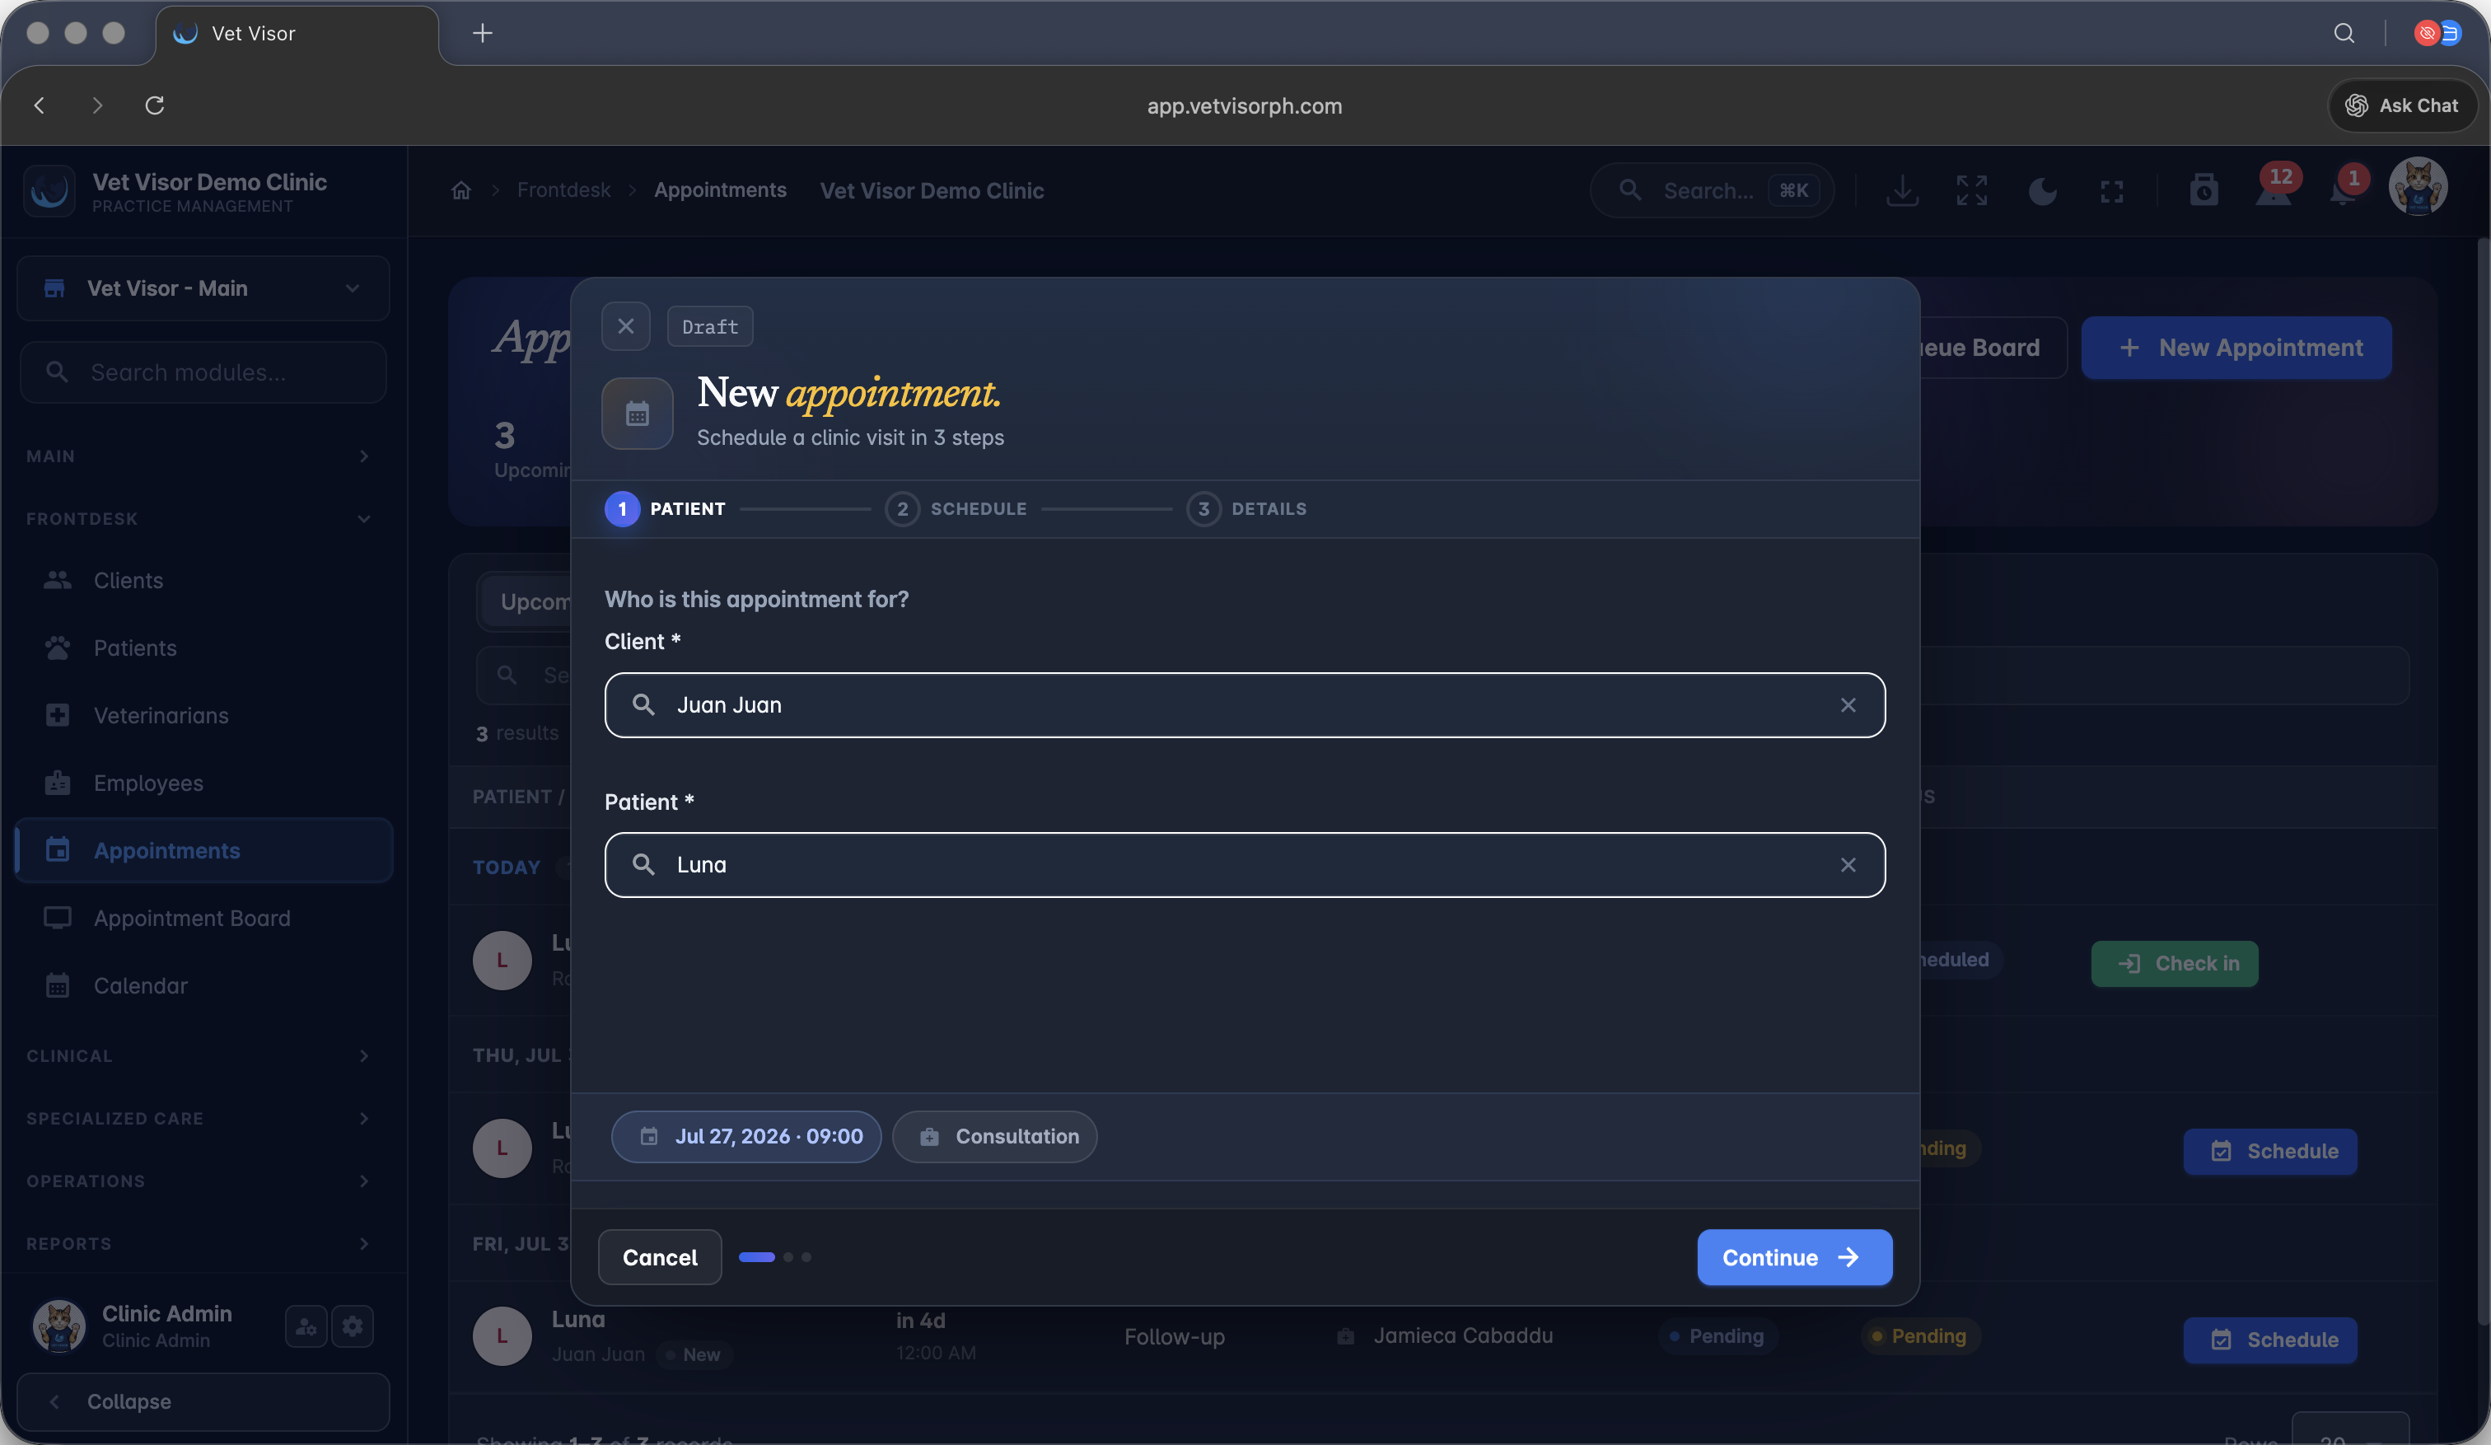Click the Appointments breadcrumb
Image resolution: width=2491 pixels, height=1445 pixels.
click(x=720, y=189)
